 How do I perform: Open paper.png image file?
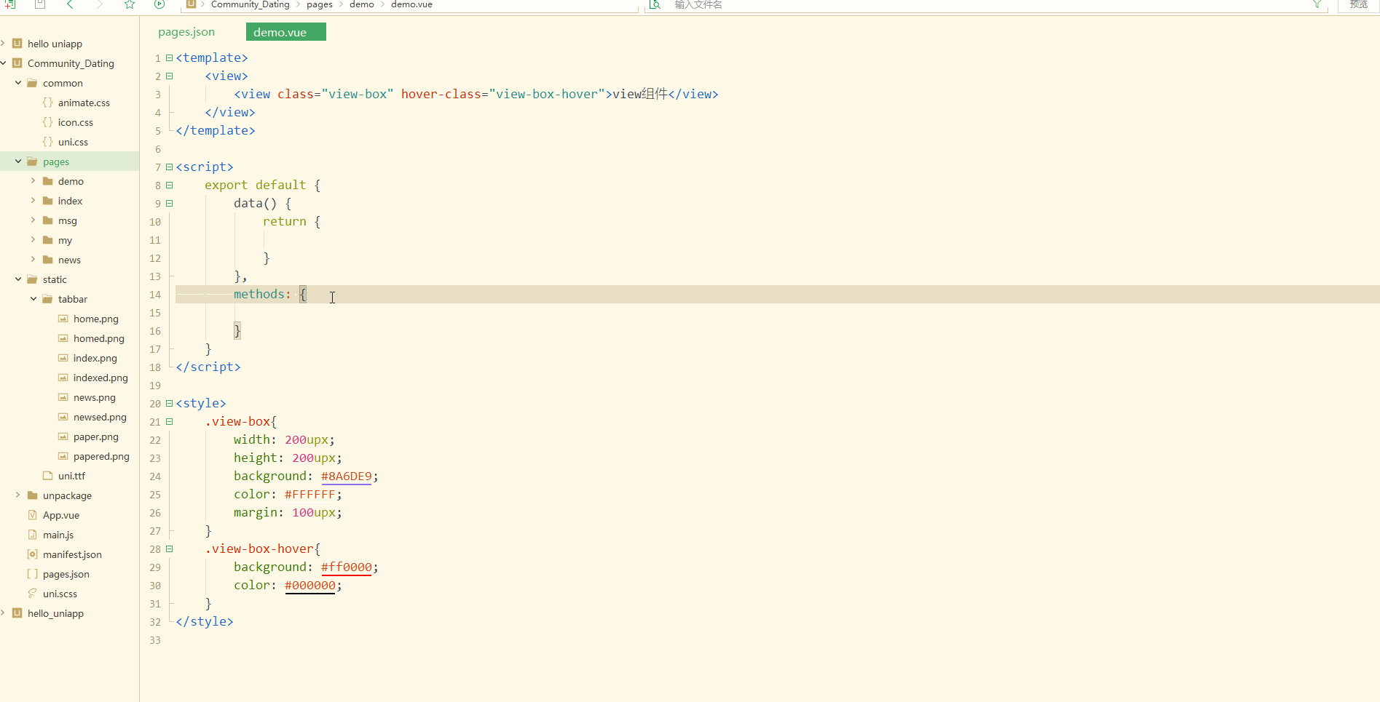pos(95,436)
